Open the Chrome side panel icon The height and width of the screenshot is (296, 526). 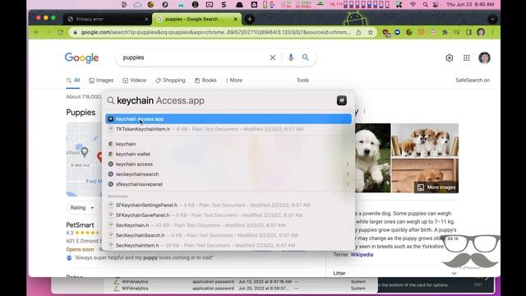pyautogui.click(x=468, y=32)
